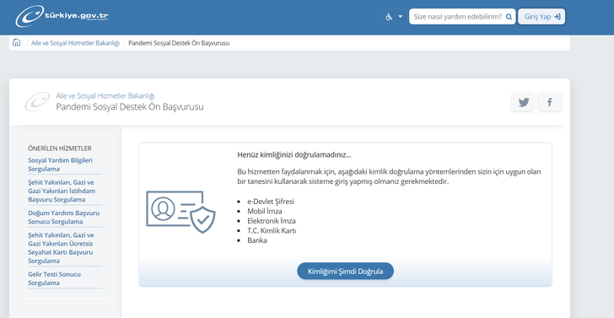Click Kimliğimi Şimdi Doğrula button
Viewport: 614px width, 318px height.
click(x=346, y=271)
